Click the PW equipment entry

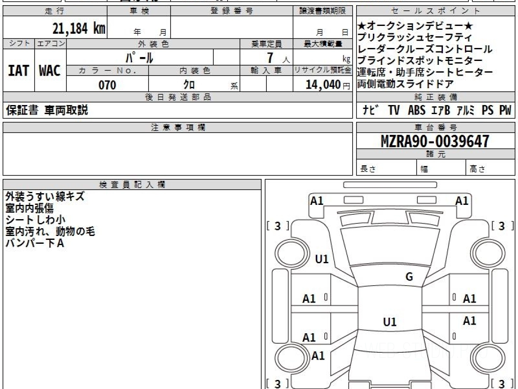505,111
